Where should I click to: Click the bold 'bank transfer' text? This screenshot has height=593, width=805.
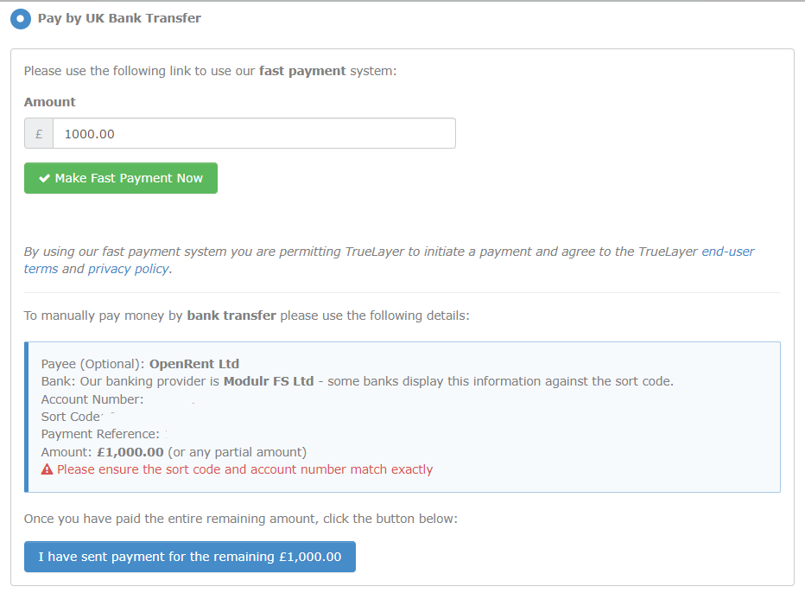(x=231, y=316)
